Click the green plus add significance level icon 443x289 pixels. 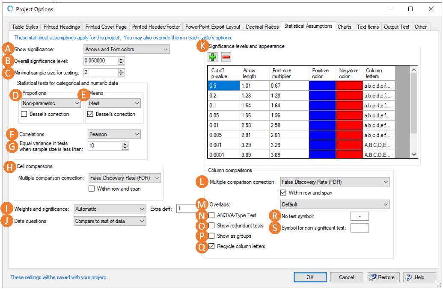(x=212, y=57)
